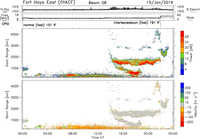Click the orange near-range scatter around 08:00 in the velocity panel

tap(73, 127)
